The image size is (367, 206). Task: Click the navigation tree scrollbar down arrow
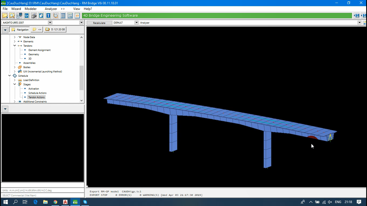pos(82,101)
